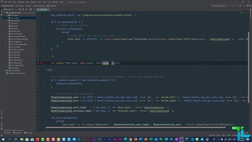Open the Terminal tool tab
The image size is (252, 142).
coord(28,133)
